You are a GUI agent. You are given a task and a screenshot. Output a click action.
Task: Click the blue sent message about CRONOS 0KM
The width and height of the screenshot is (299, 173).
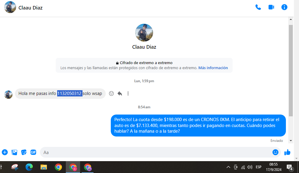(198, 125)
